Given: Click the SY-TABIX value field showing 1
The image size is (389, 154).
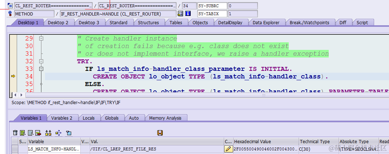Looking at the screenshot, I should pos(243,14).
